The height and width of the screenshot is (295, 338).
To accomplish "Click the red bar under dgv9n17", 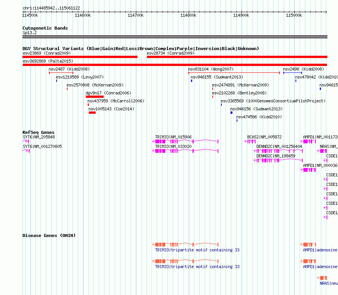I will coord(95,97).
